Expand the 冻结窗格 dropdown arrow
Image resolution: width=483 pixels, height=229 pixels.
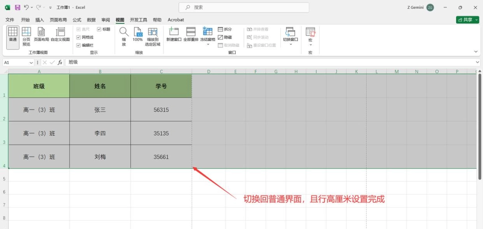(x=208, y=45)
